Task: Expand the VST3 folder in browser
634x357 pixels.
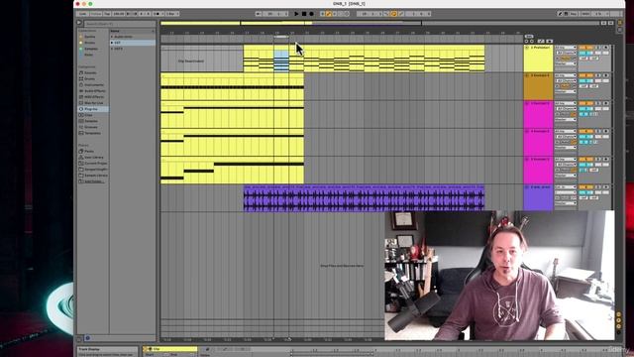Action: 112,49
